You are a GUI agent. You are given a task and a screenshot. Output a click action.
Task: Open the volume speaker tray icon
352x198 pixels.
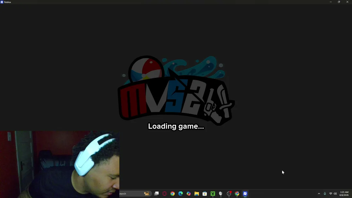point(335,194)
